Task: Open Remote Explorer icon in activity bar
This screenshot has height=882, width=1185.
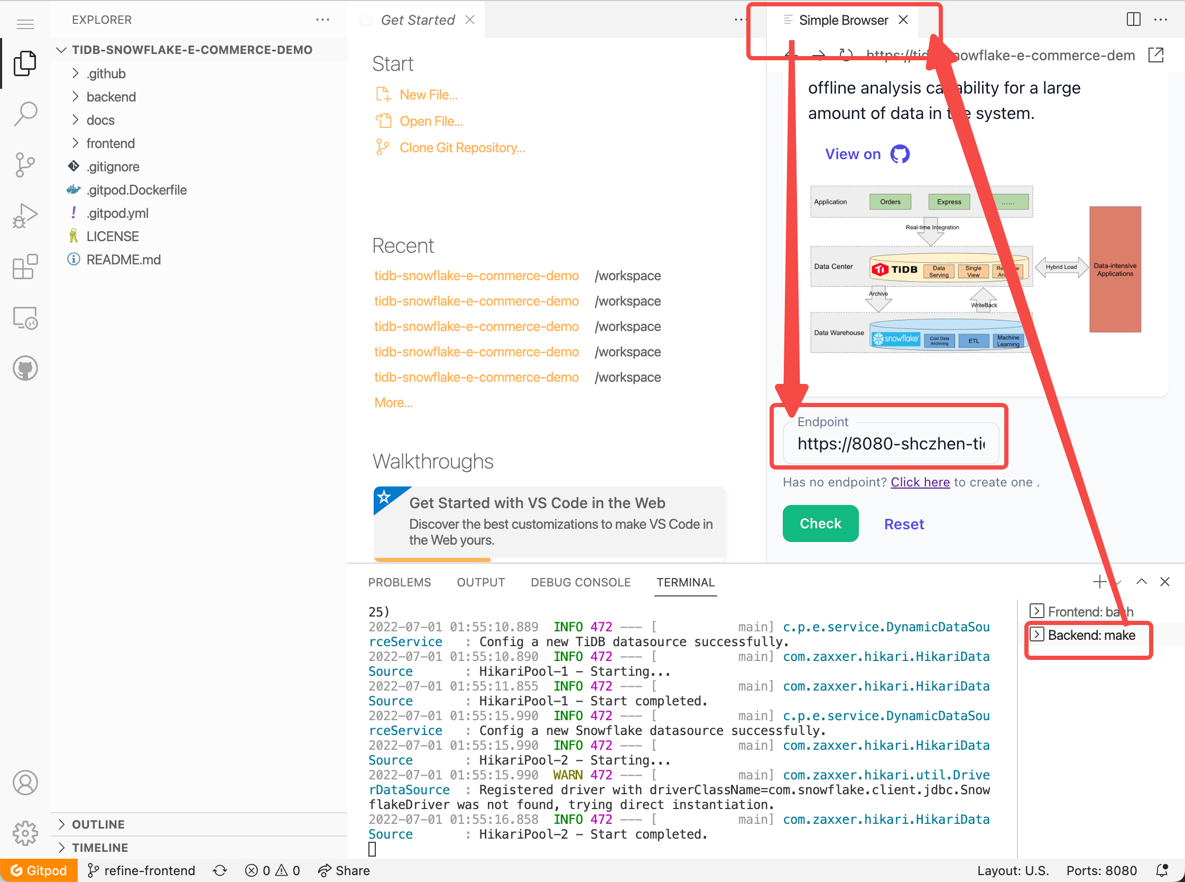Action: tap(25, 318)
